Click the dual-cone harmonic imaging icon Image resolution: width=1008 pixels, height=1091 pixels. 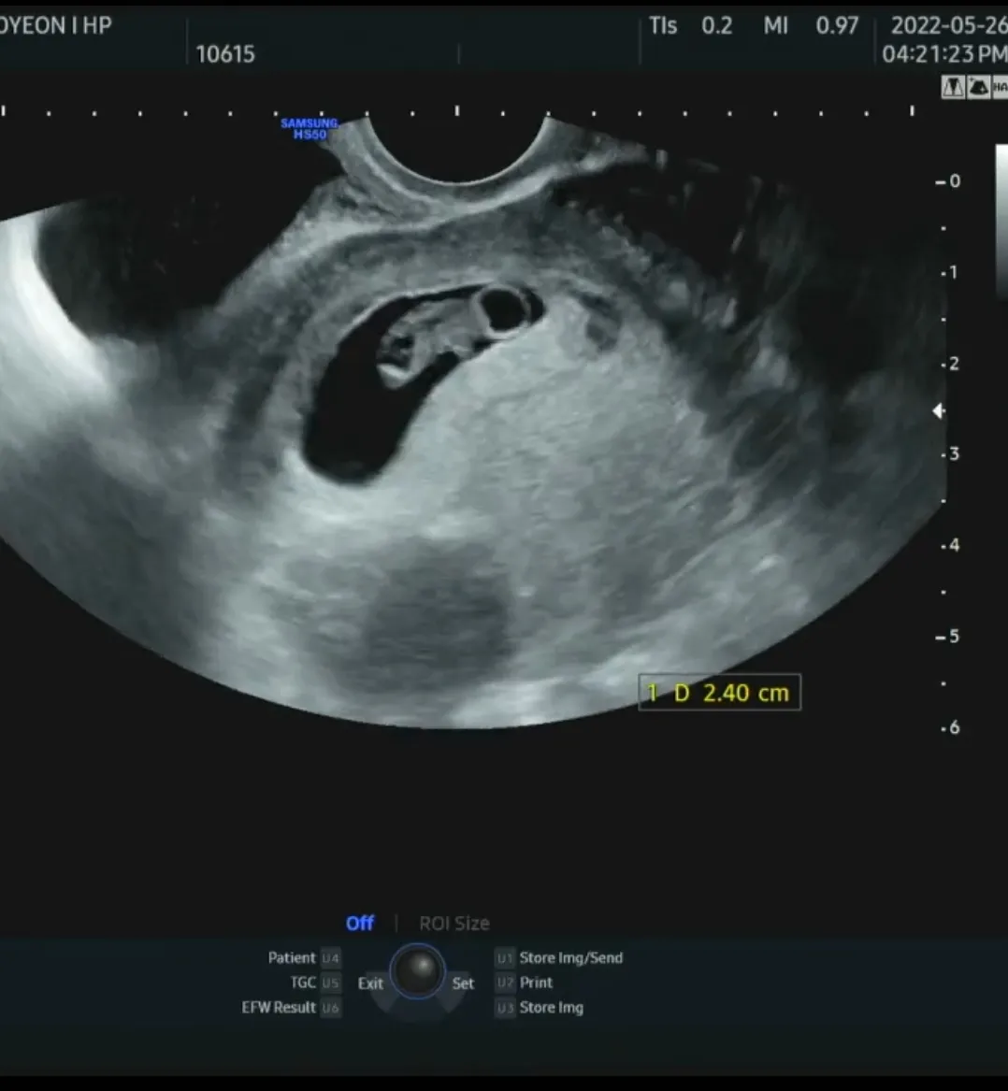coord(953,88)
